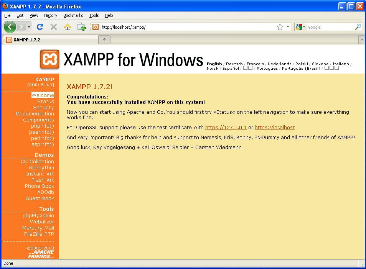This screenshot has width=366, height=269.
Task: Open a new tab with the toolbar plus icon
Action: [x=81, y=27]
